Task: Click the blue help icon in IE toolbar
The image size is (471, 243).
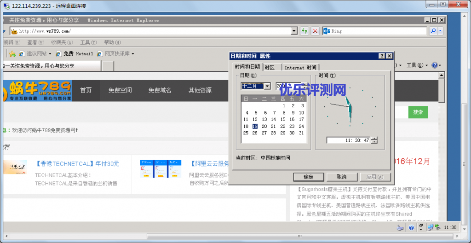Action: point(435,65)
